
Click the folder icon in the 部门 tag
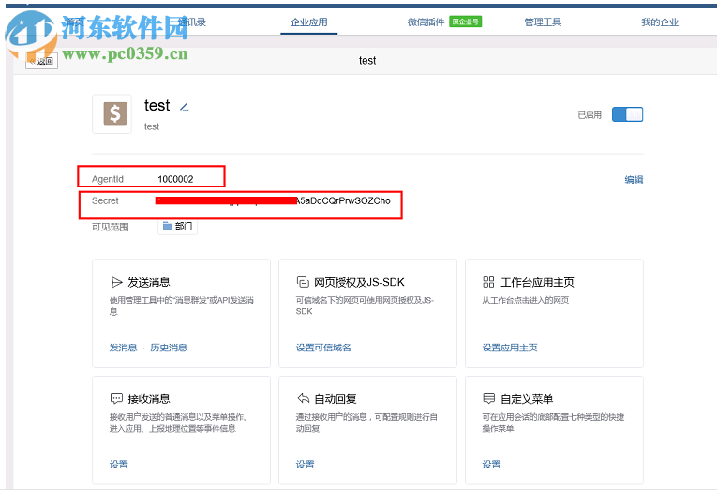coord(168,226)
